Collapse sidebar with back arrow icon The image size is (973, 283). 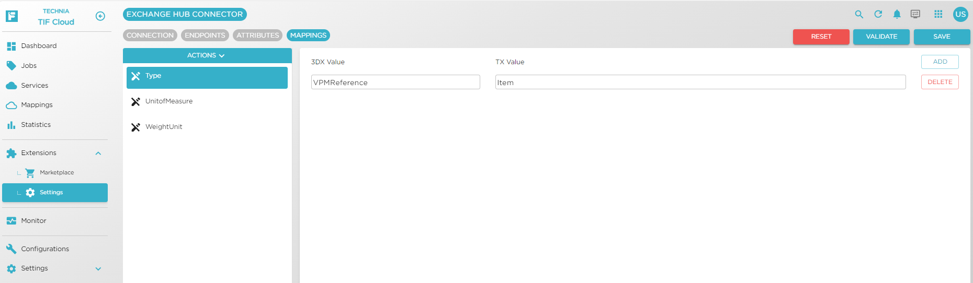point(100,16)
